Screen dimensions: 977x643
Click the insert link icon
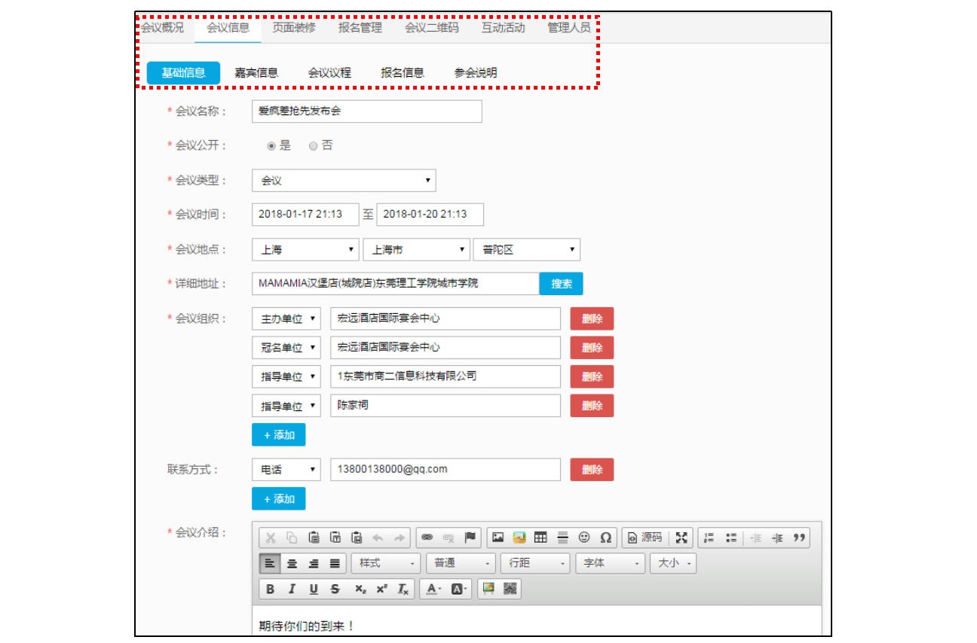tap(427, 538)
